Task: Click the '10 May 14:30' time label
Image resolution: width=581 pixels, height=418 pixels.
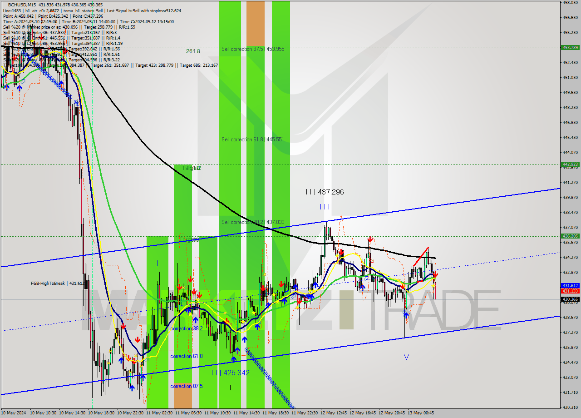Action: [73, 413]
